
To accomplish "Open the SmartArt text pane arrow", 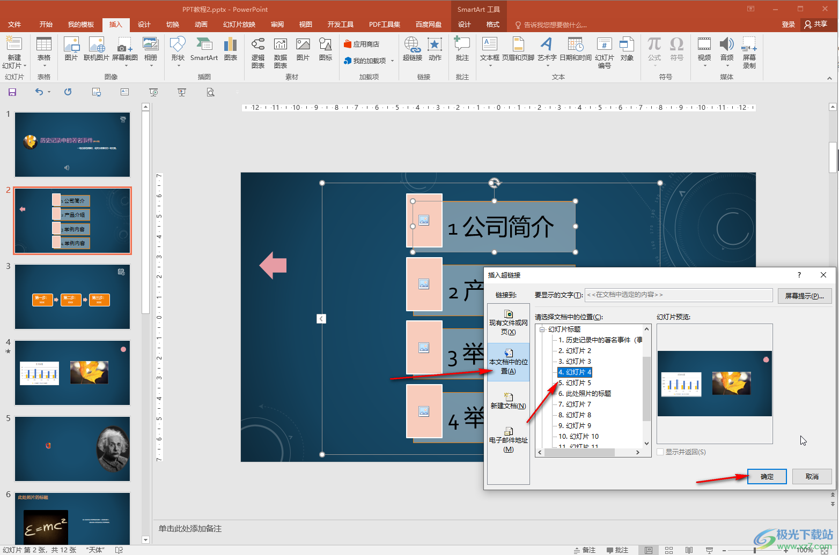I will pyautogui.click(x=321, y=319).
